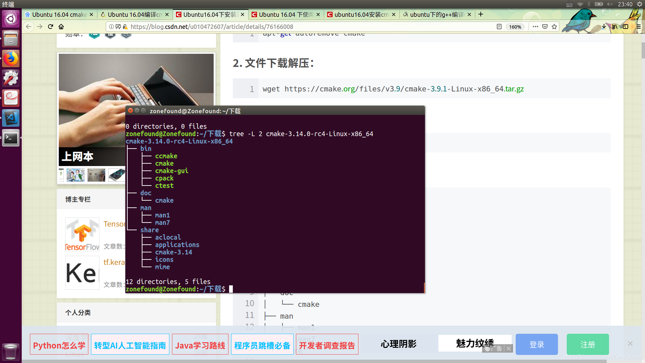
Task: Switch to the 'Ubuntu 16.04 下使用' tab
Action: click(x=286, y=14)
